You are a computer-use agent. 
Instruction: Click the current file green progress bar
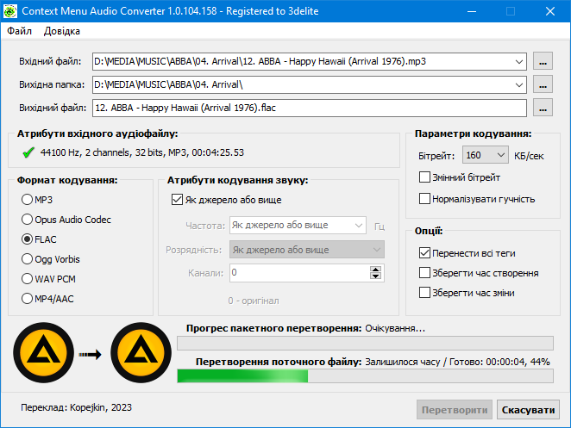point(365,376)
